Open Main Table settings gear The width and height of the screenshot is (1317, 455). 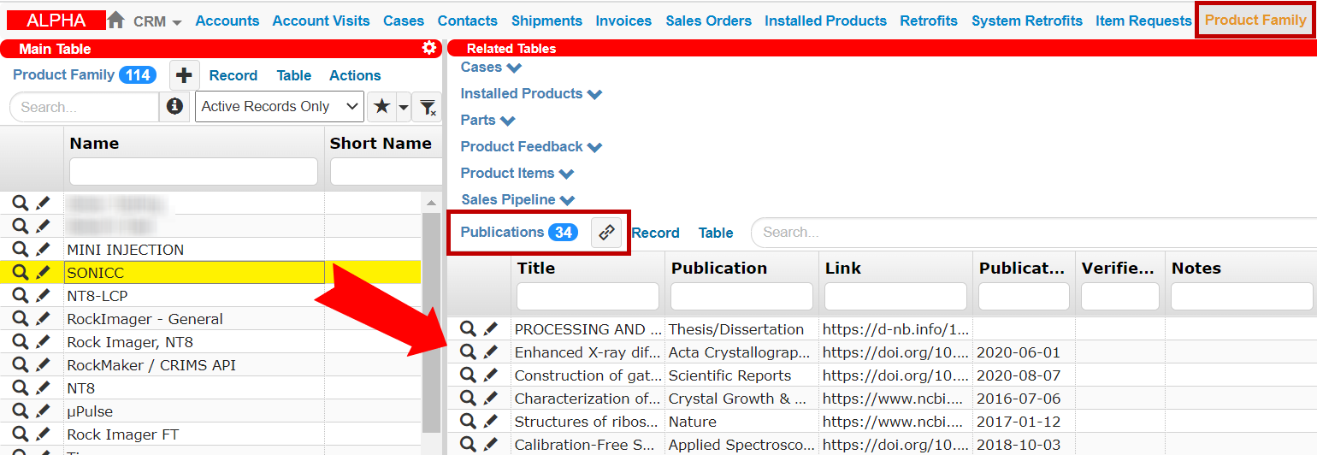pyautogui.click(x=429, y=49)
